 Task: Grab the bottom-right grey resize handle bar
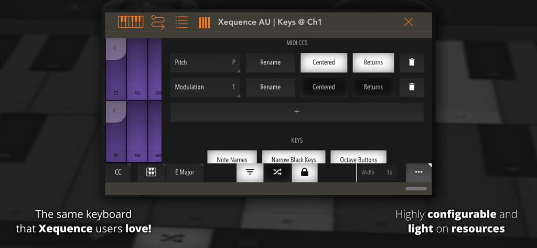click(416, 188)
